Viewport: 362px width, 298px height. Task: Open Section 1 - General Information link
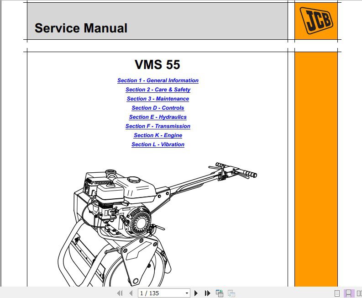pos(158,80)
